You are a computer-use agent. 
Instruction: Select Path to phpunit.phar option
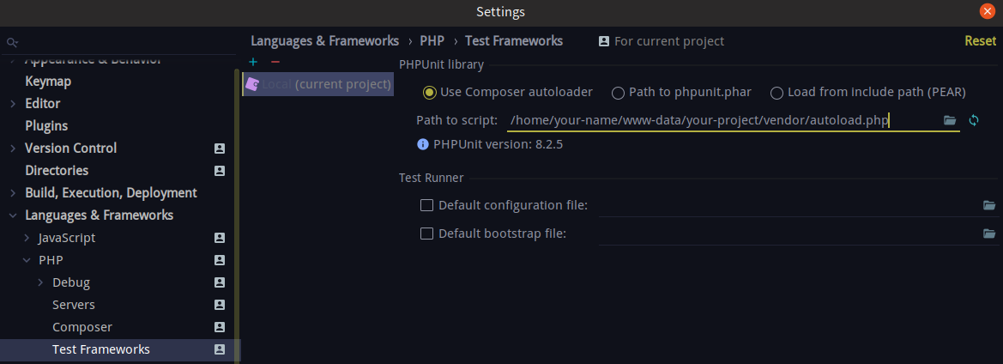pos(618,93)
